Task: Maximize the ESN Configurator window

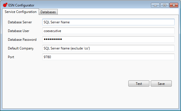Action: [x=164, y=5]
